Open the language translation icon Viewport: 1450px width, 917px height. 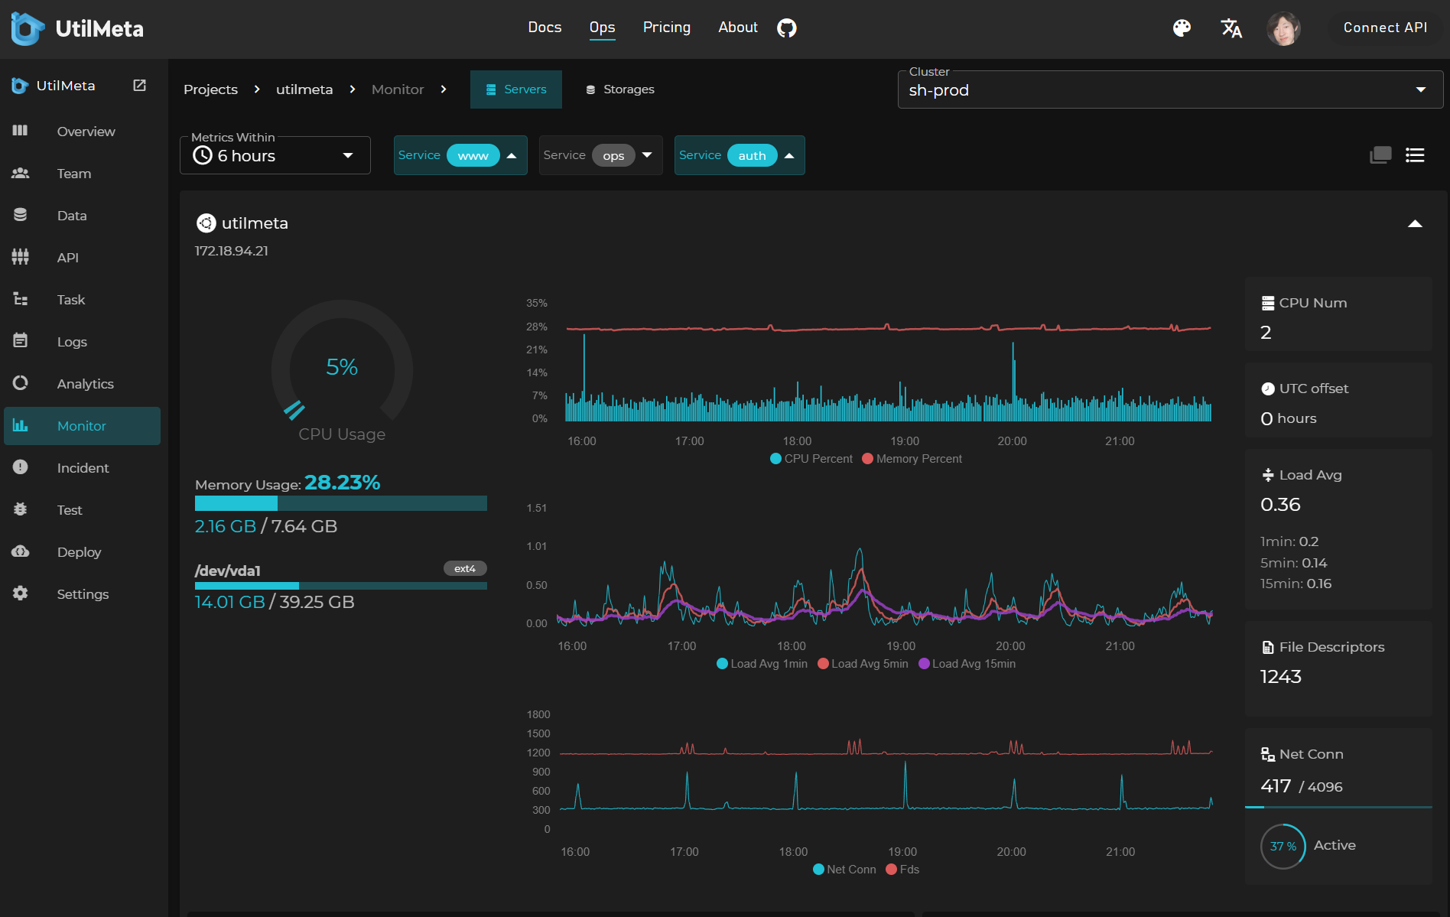[x=1231, y=28]
